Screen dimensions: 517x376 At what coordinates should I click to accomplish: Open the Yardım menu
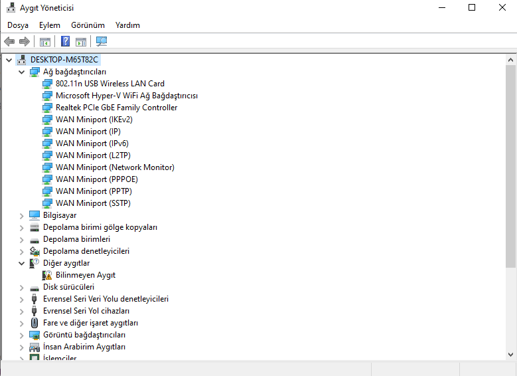127,25
